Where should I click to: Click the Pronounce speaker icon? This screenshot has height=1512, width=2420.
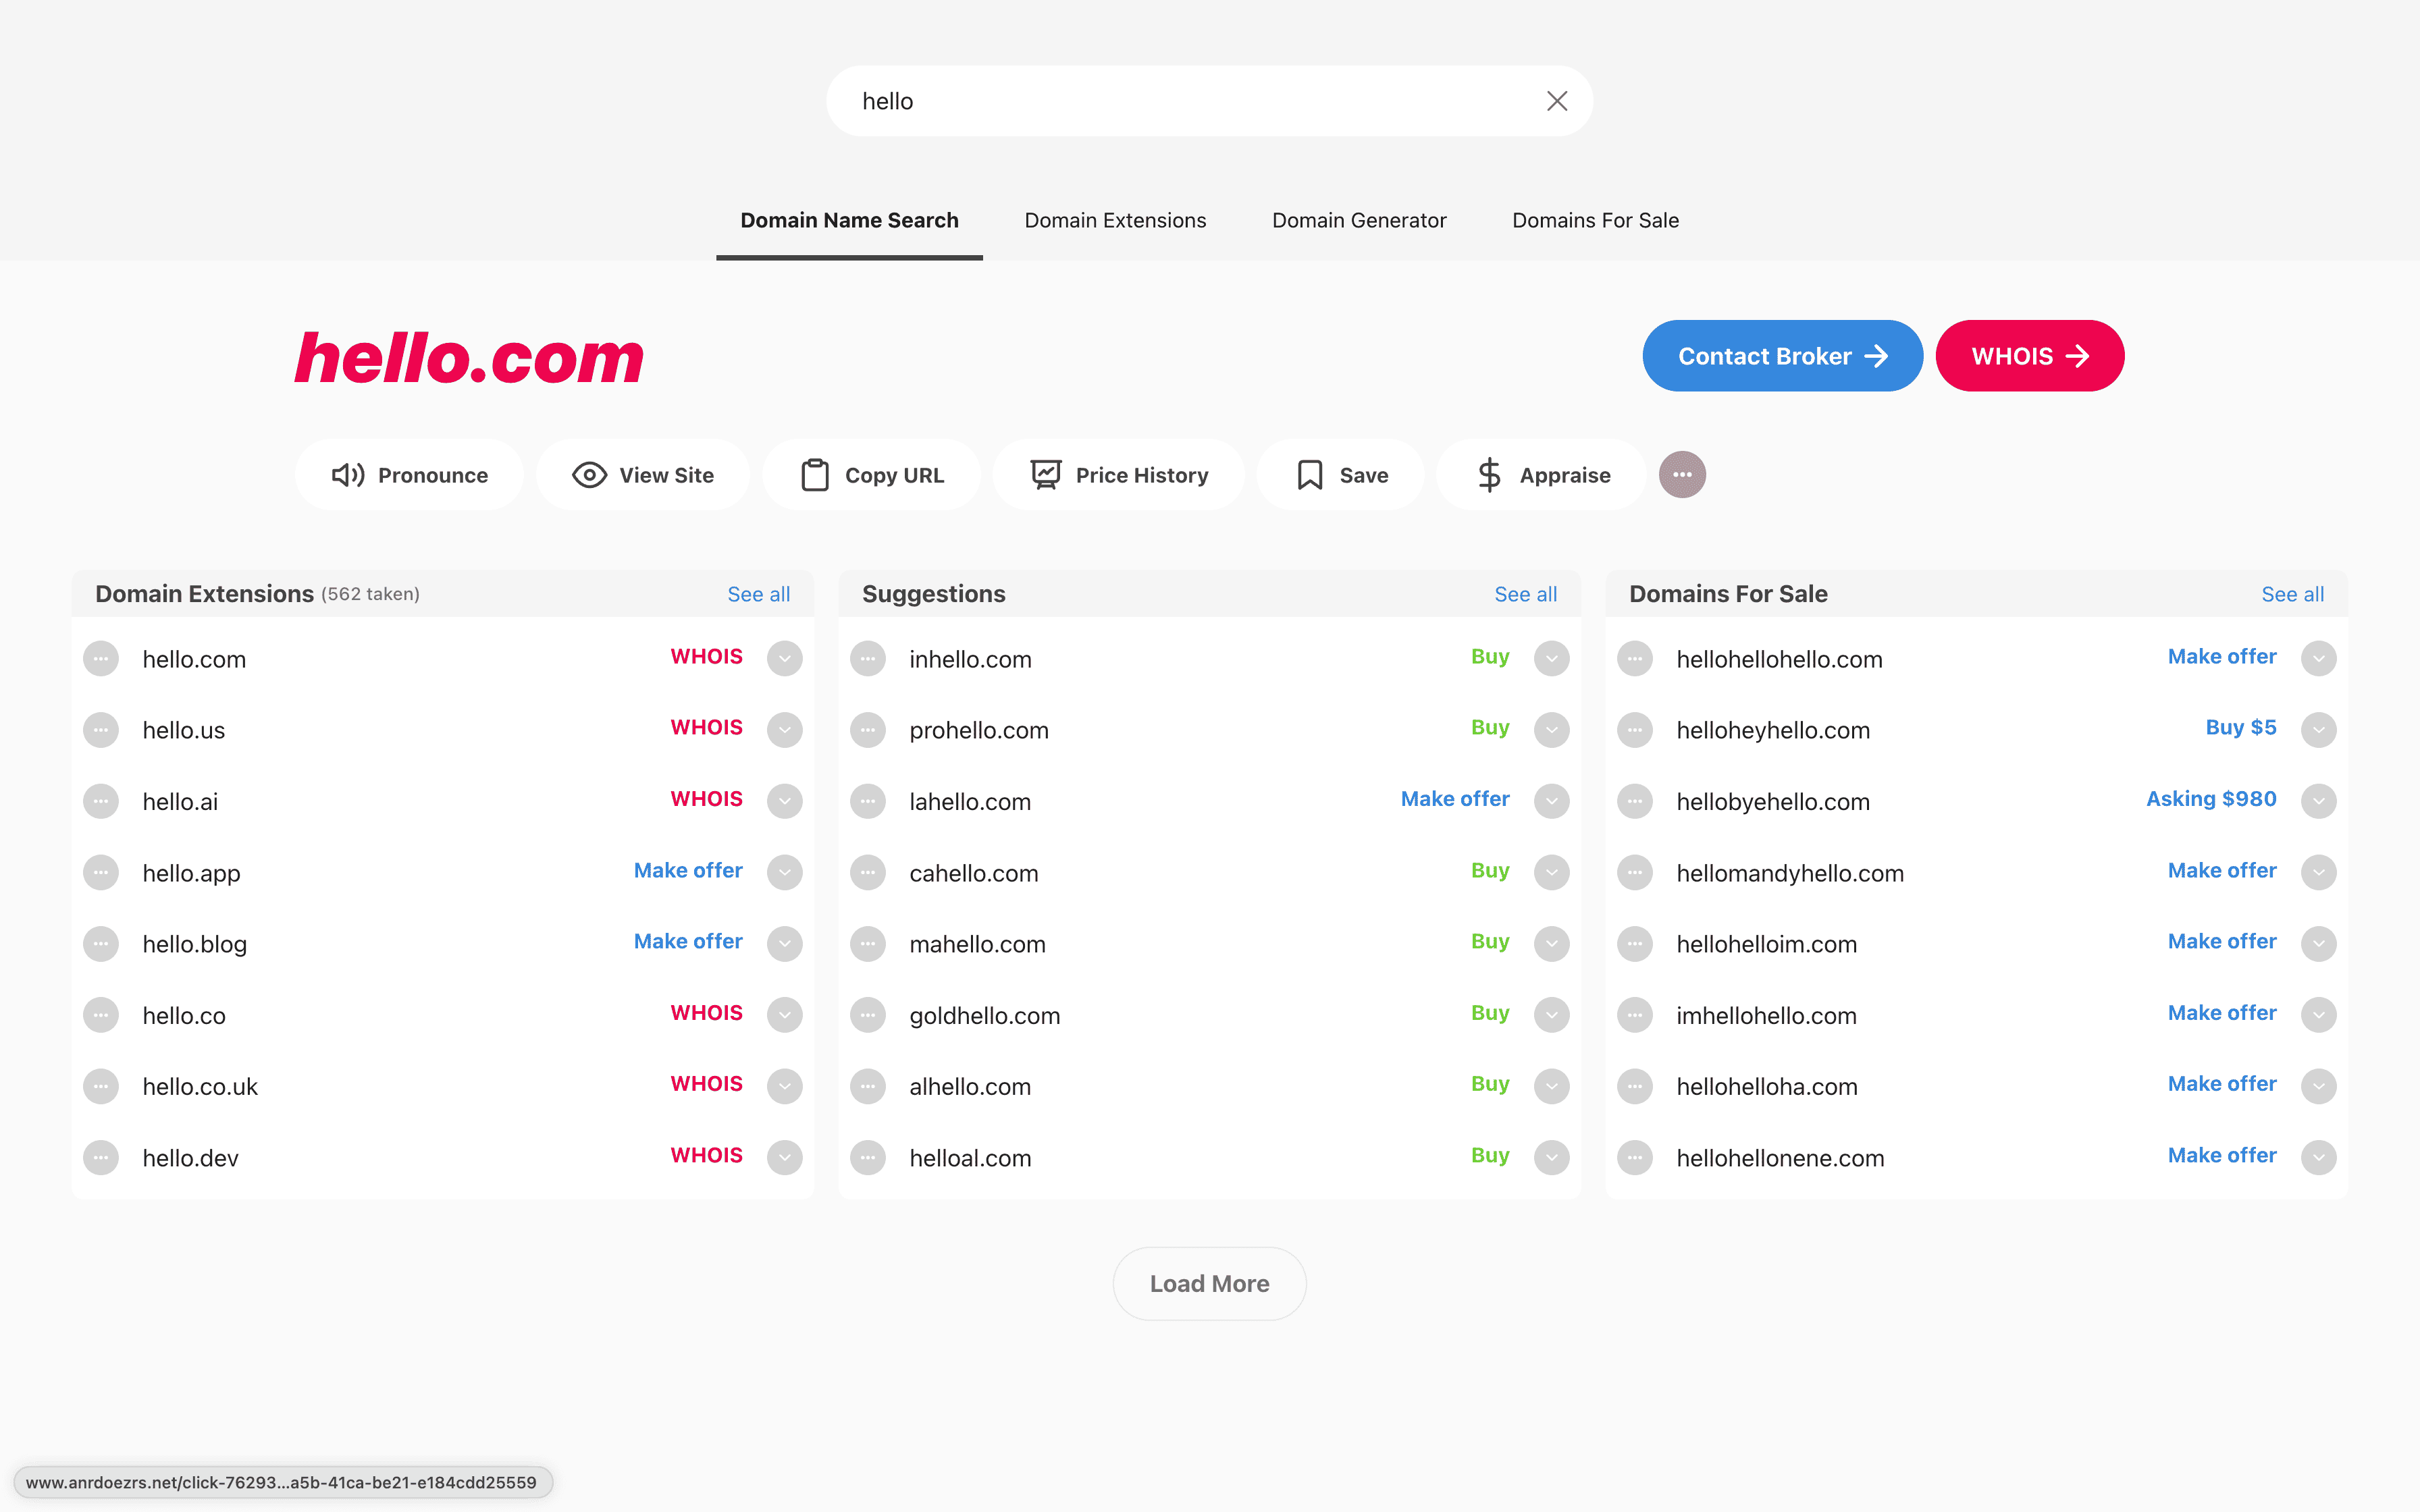[348, 475]
